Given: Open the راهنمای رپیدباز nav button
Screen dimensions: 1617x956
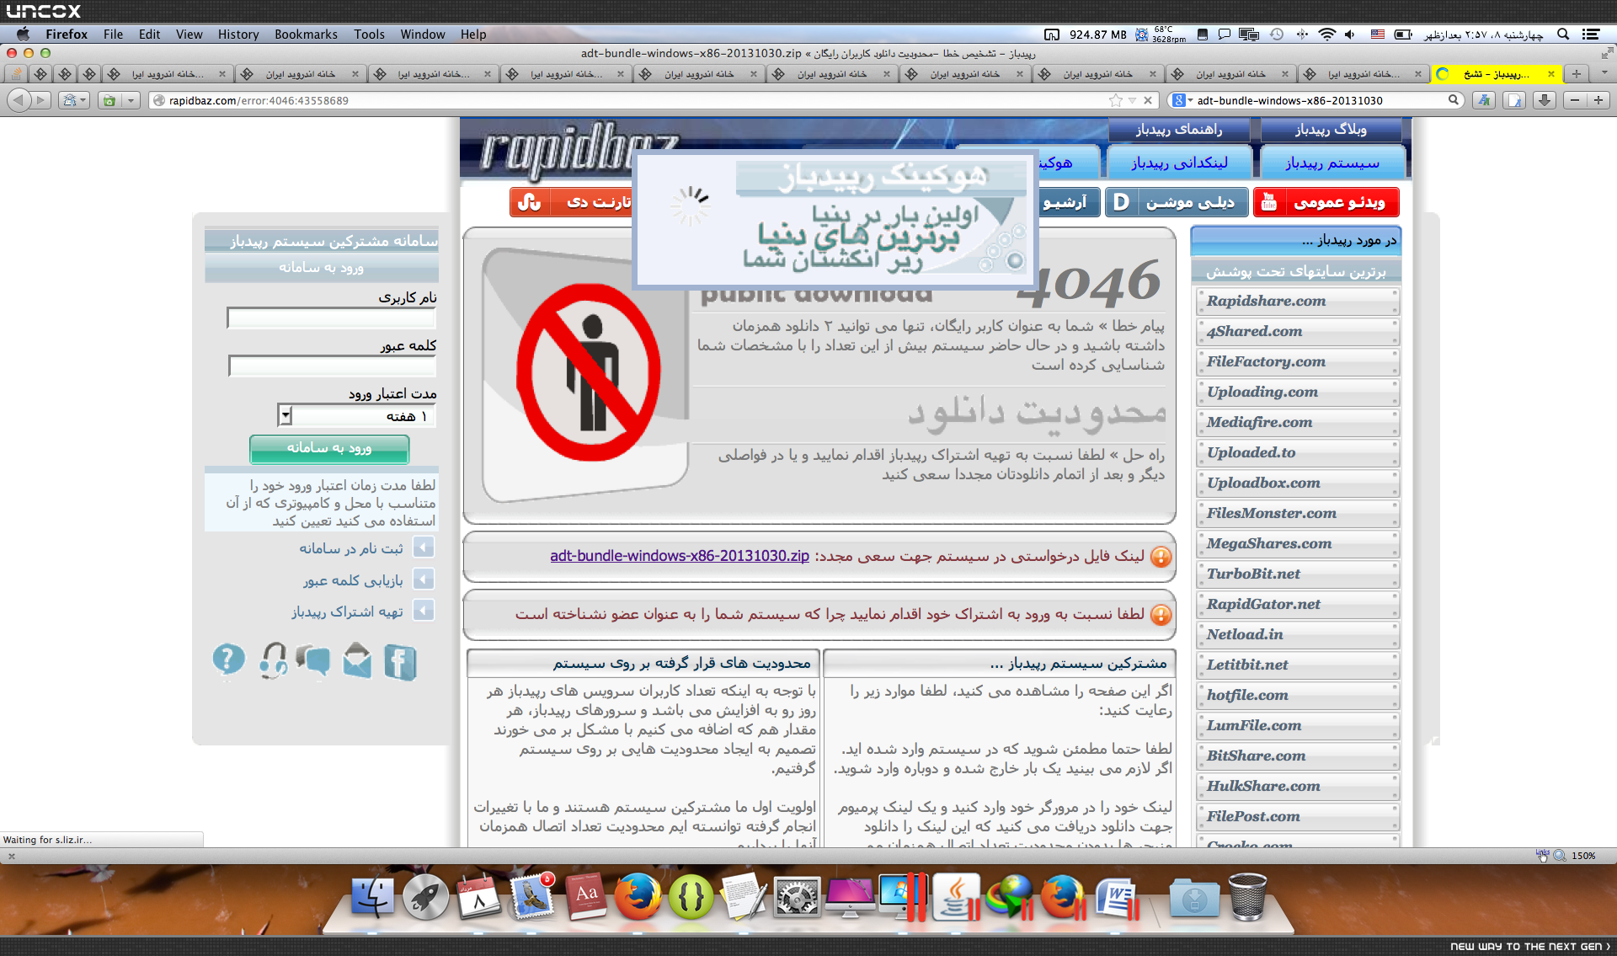Looking at the screenshot, I should tap(1179, 130).
